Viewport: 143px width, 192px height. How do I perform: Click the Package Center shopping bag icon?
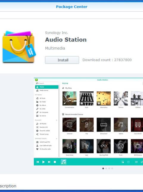(19, 47)
